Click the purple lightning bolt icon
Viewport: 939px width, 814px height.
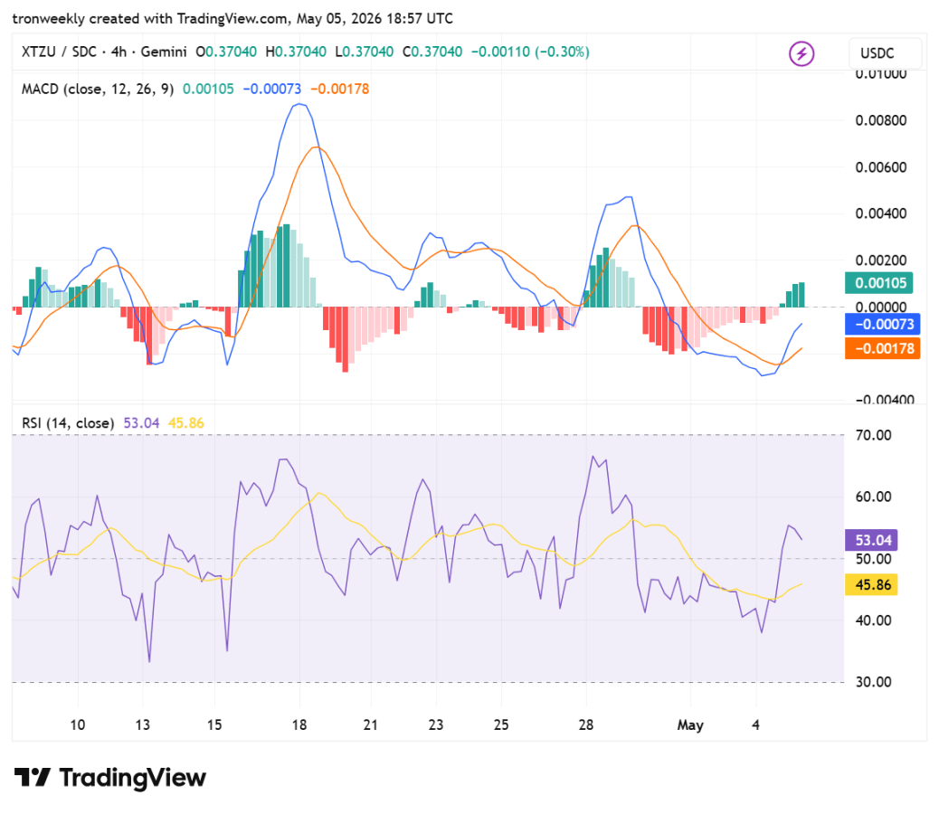tap(801, 53)
